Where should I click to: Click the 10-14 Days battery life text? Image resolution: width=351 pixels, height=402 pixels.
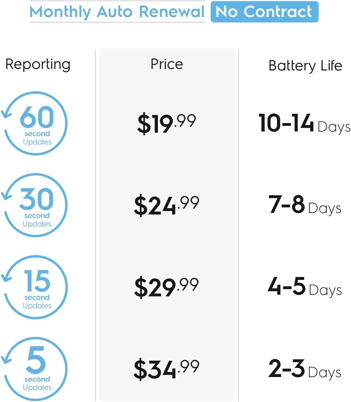(304, 123)
